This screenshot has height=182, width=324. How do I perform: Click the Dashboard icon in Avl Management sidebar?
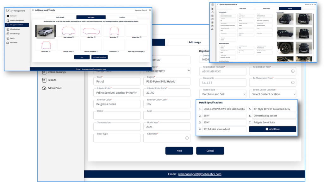8,16
